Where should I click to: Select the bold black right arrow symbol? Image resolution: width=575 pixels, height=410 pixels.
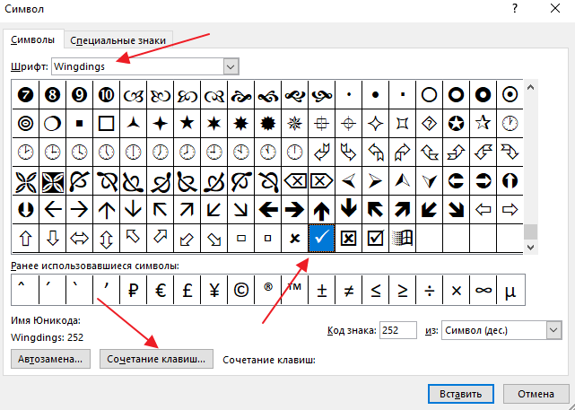click(x=294, y=210)
